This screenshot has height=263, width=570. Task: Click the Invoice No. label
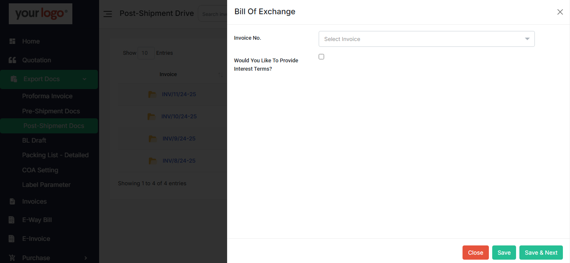(248, 38)
